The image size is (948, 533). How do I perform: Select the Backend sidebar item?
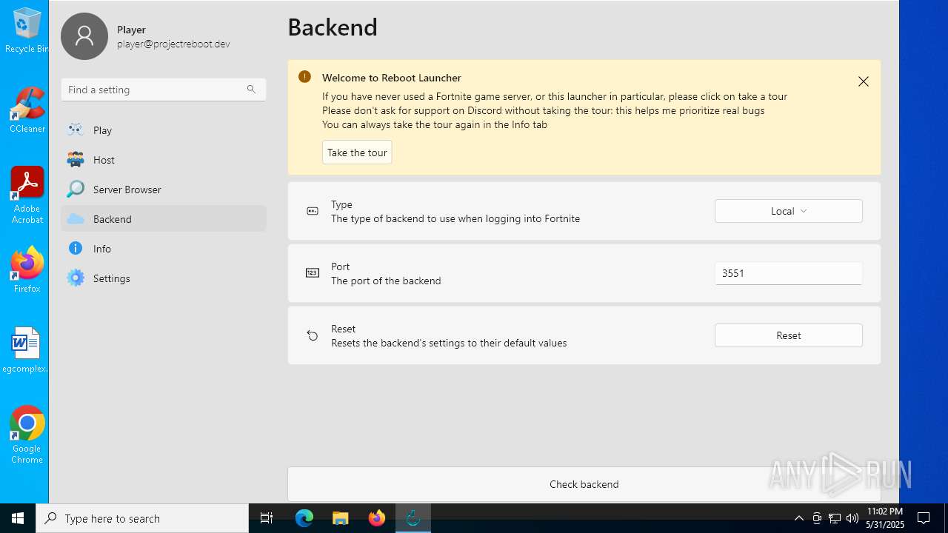tap(163, 219)
